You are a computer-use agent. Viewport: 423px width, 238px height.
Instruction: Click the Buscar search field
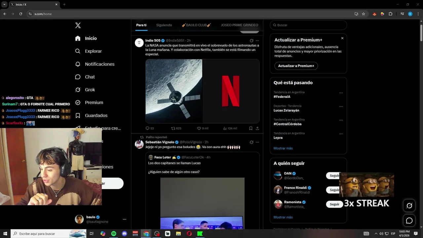click(x=308, y=25)
